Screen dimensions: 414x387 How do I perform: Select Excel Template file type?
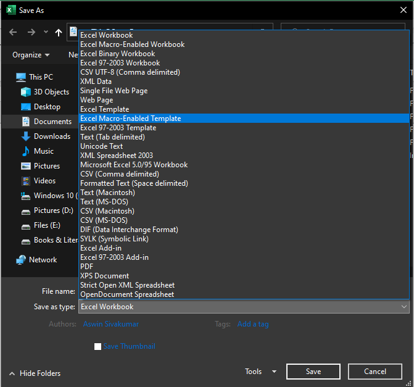tap(244, 109)
